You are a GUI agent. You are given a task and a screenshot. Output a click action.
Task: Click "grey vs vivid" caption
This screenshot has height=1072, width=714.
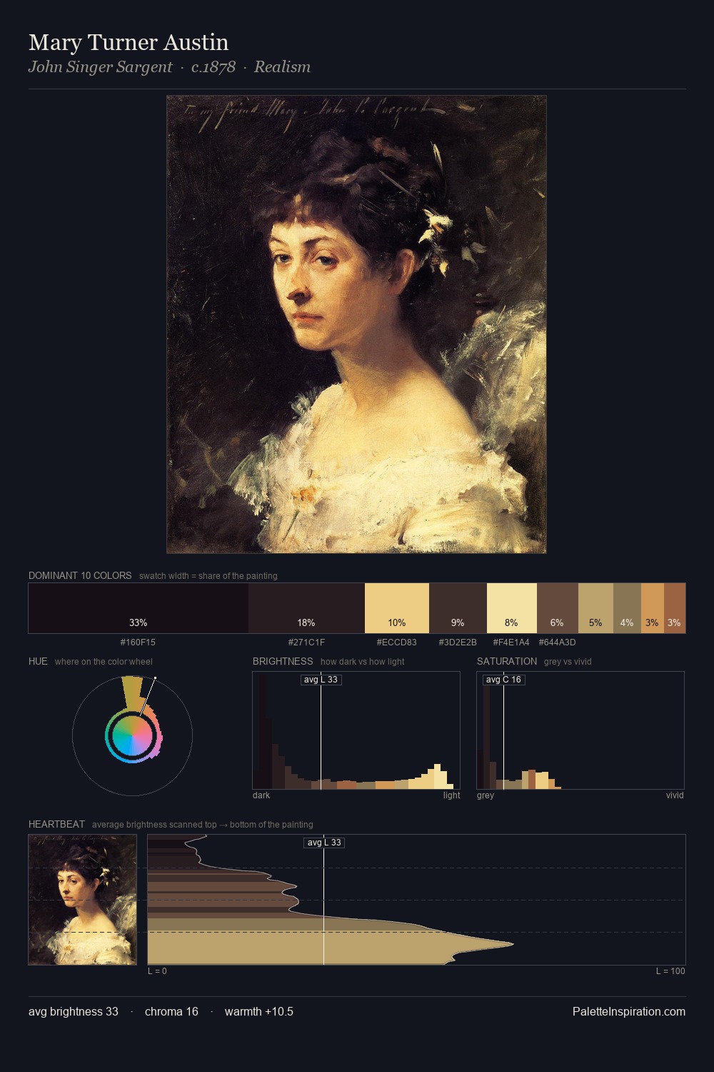click(568, 662)
